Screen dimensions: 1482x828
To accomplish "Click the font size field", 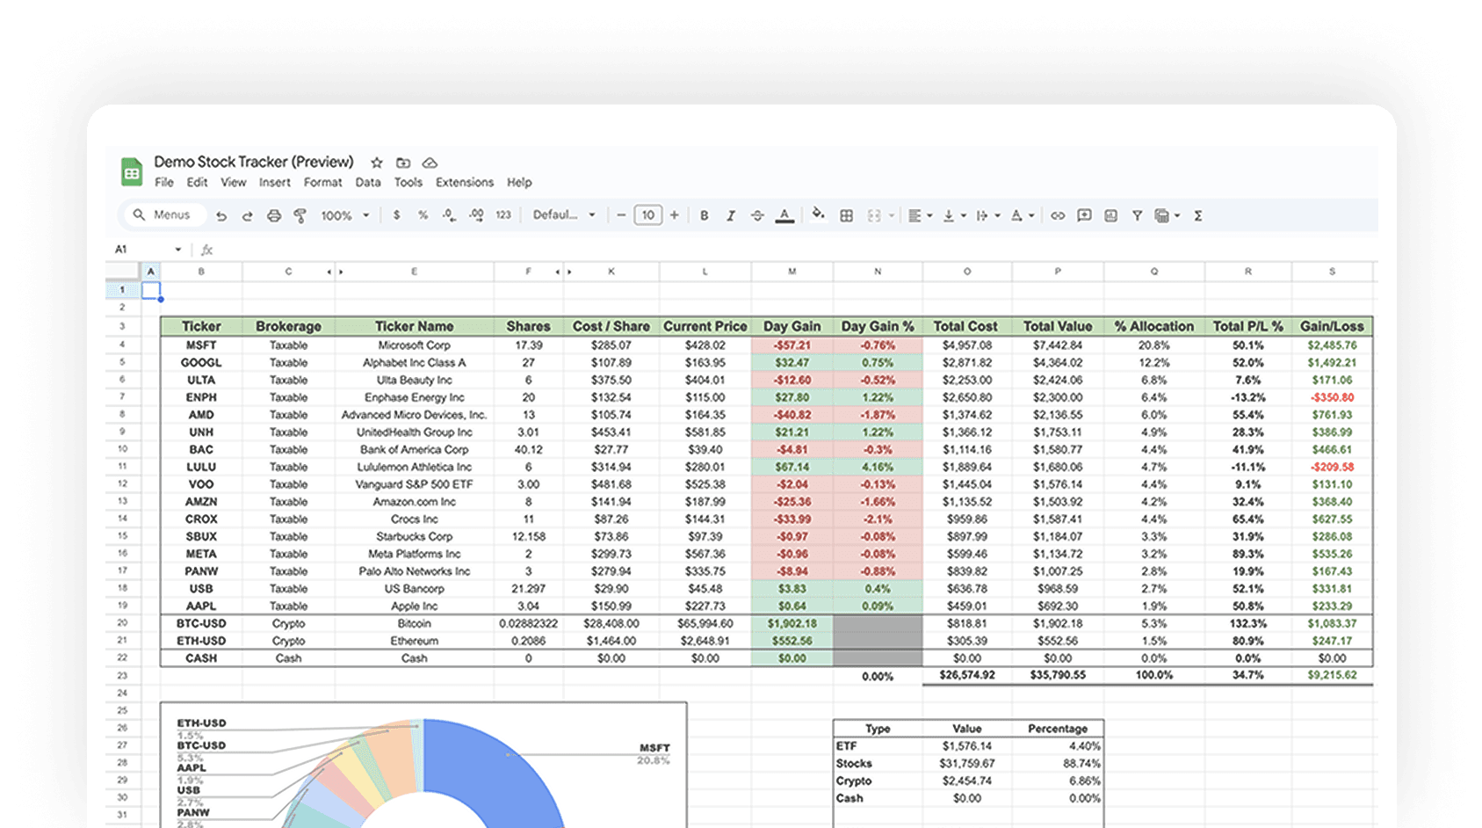I will pos(647,215).
